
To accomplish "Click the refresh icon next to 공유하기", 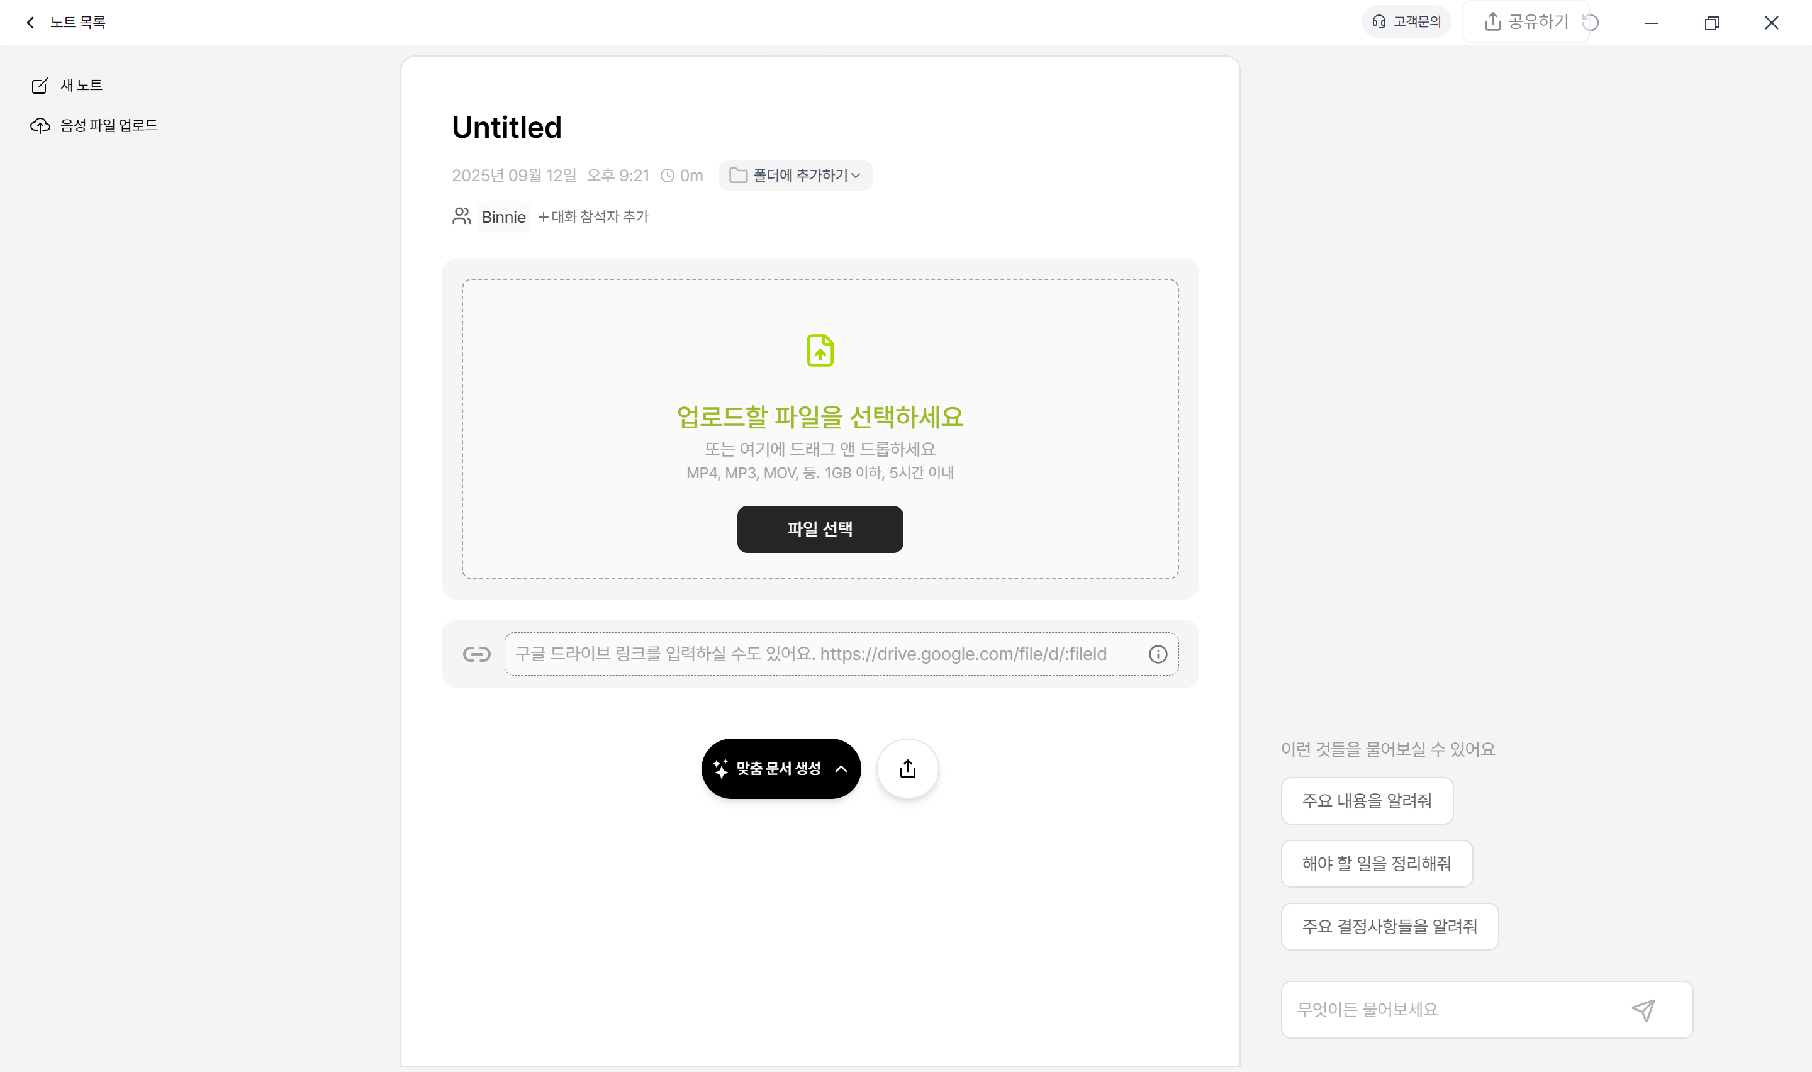I will tap(1591, 23).
